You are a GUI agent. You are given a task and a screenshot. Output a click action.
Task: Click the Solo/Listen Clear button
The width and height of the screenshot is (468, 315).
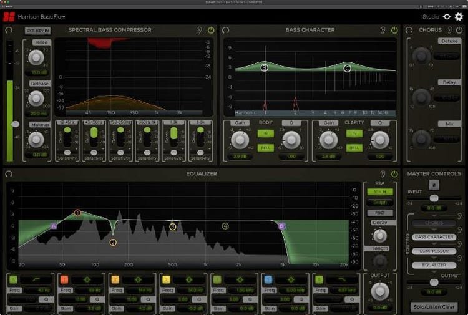[434, 307]
